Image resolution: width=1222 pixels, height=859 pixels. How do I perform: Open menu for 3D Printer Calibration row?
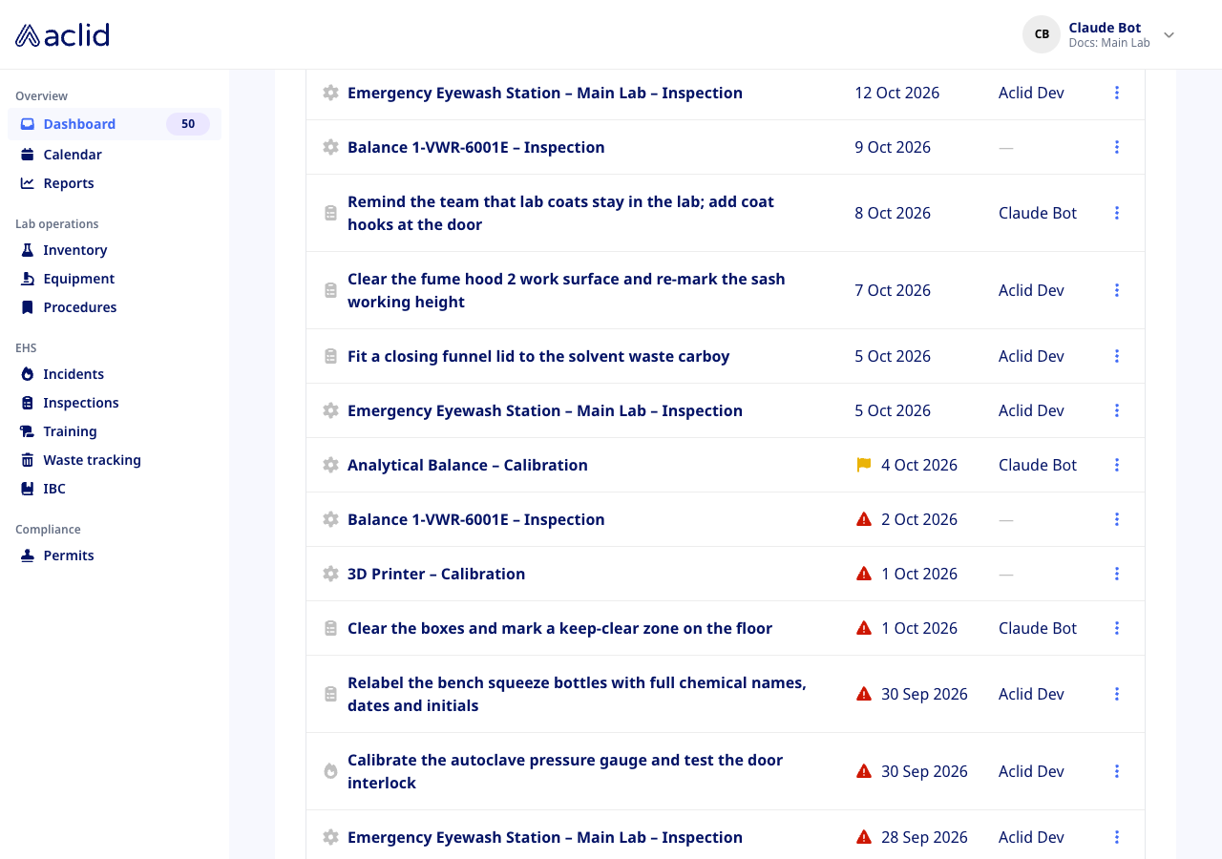click(1117, 574)
